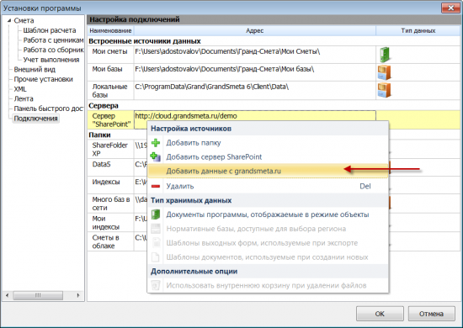Click the Отмена button

coord(431,314)
